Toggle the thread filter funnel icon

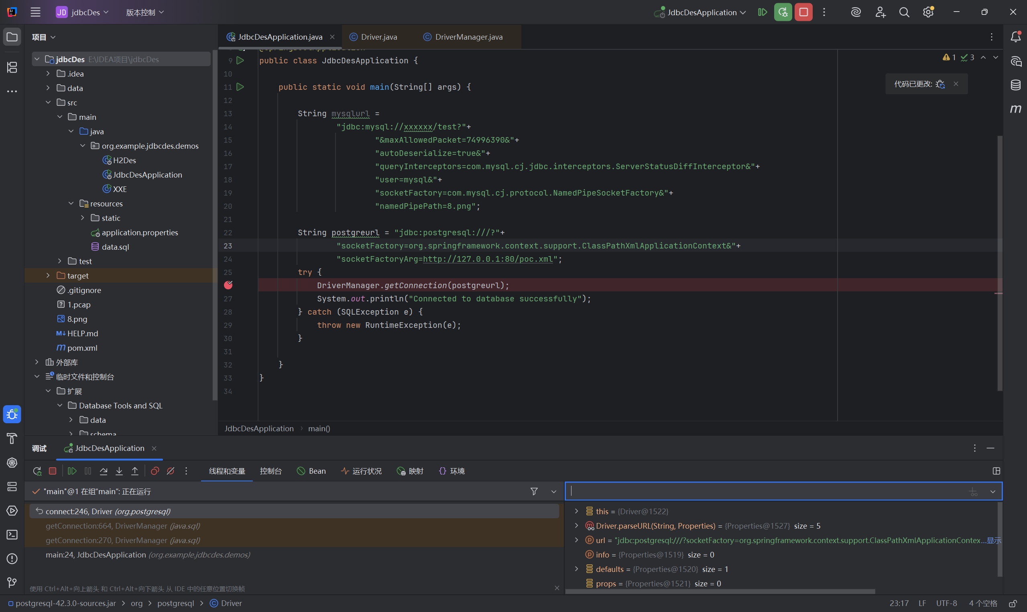point(534,491)
